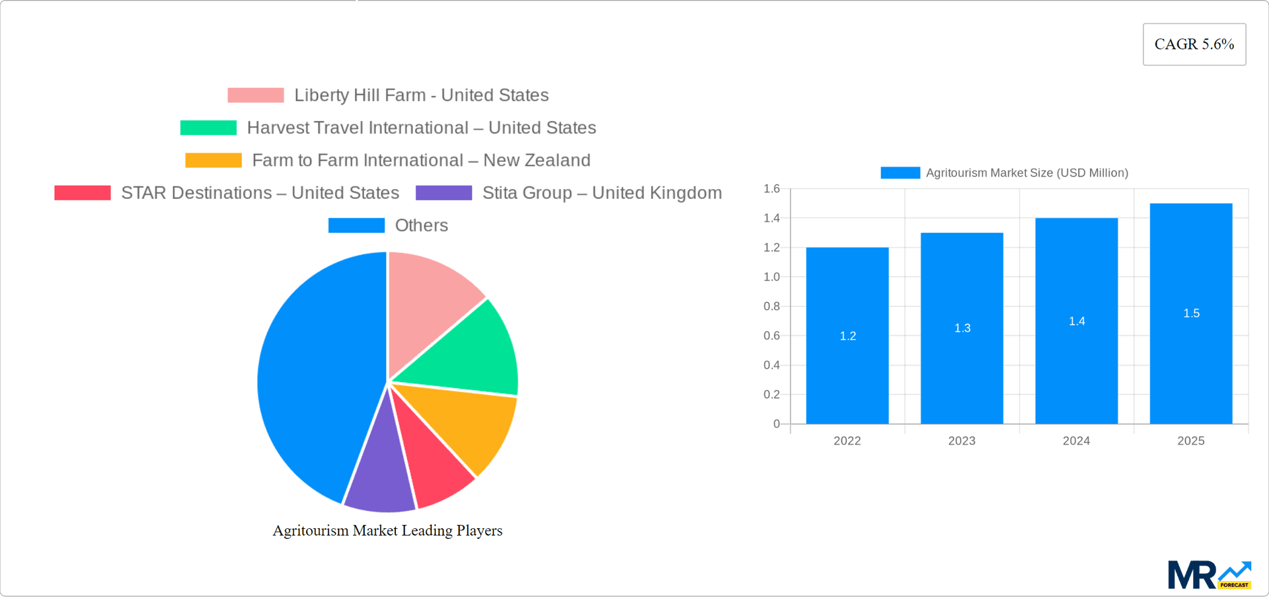Select the STAR Destinations legend marker

click(82, 192)
